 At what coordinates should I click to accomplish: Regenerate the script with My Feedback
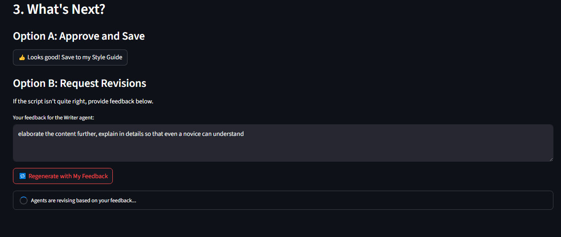pos(63,176)
